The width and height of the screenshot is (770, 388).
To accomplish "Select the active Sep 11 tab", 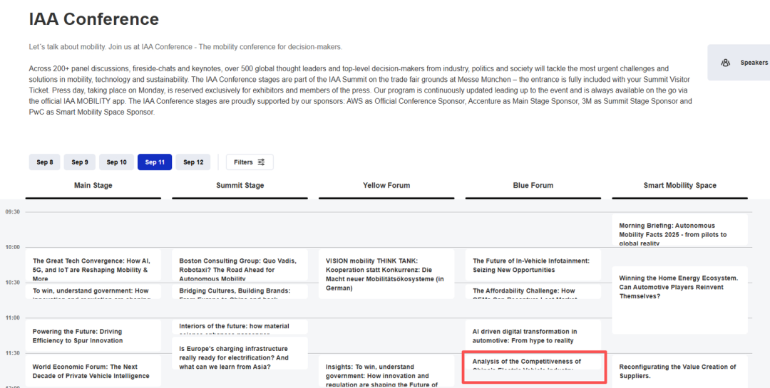I will click(155, 162).
